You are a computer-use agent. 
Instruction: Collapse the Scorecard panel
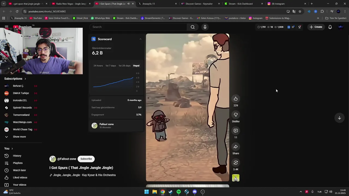[140, 39]
